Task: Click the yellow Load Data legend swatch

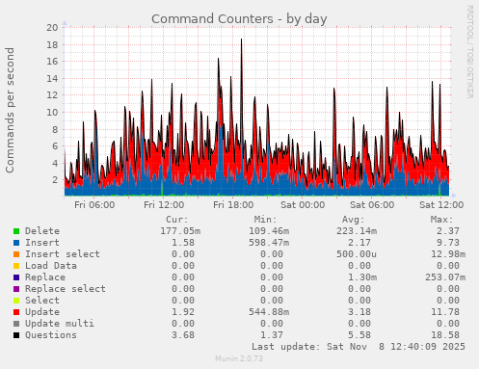Action: click(x=16, y=266)
